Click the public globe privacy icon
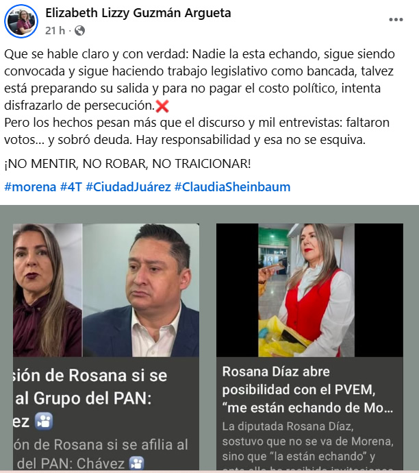Image resolution: width=419 pixels, height=473 pixels. pos(79,30)
